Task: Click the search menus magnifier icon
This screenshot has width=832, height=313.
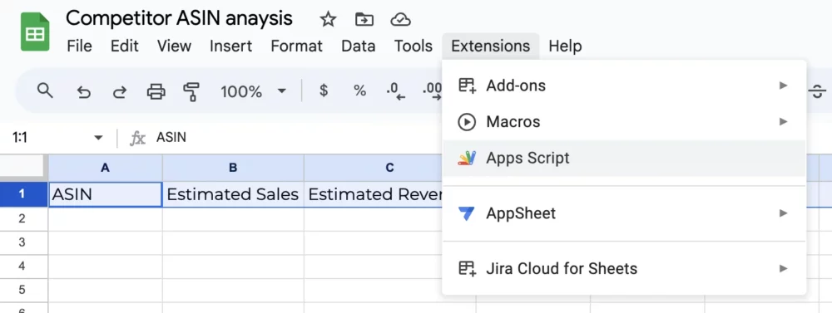Action: [45, 91]
